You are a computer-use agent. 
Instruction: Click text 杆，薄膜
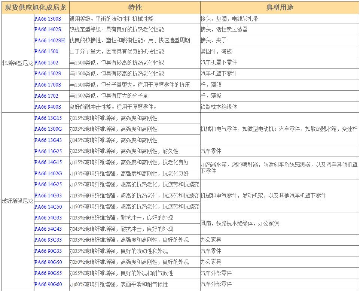tap(211, 85)
